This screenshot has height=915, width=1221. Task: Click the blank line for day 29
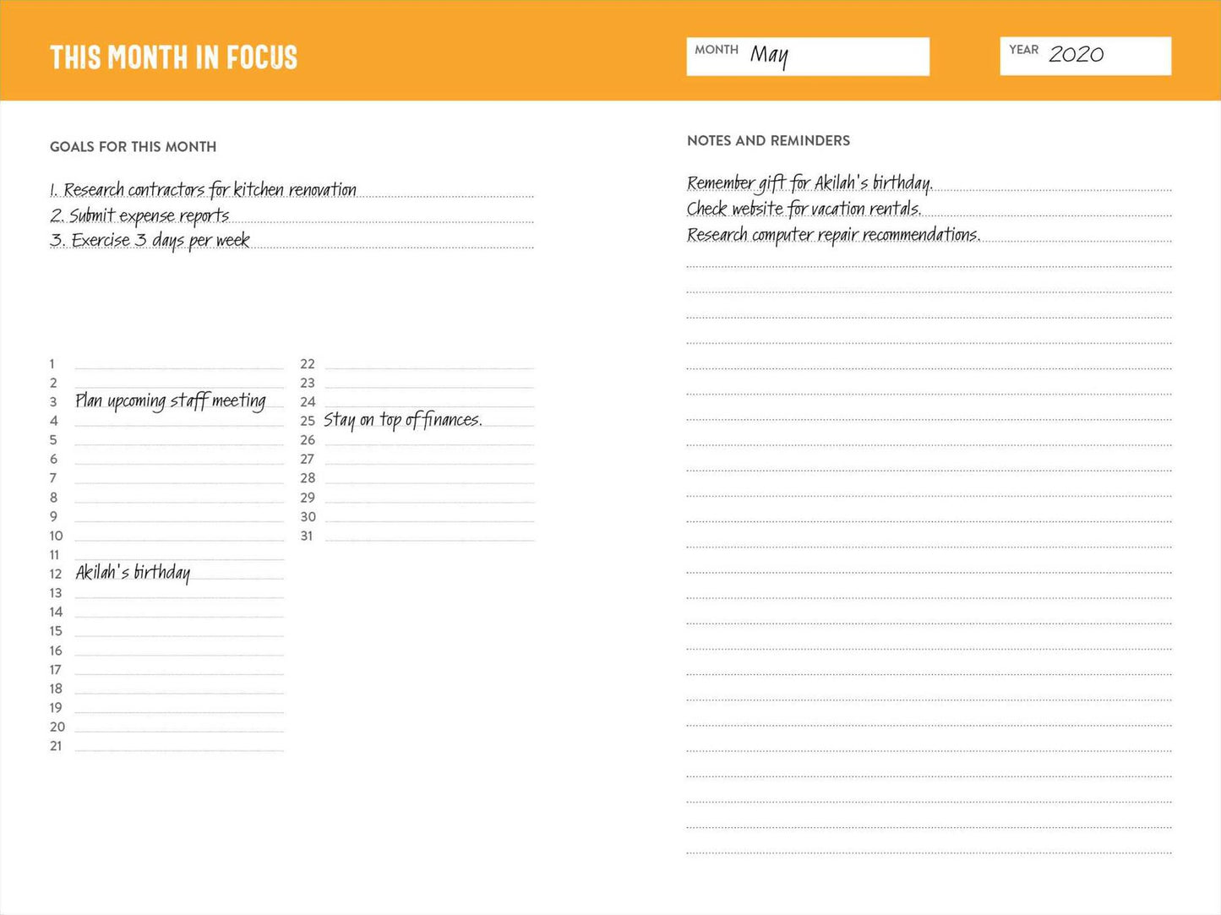(430, 498)
